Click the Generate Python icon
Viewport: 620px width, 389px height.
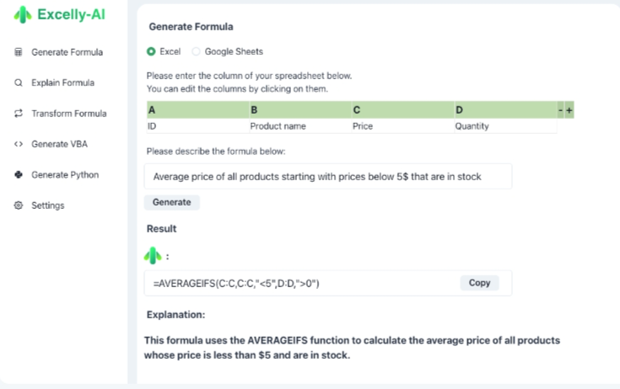(x=18, y=174)
